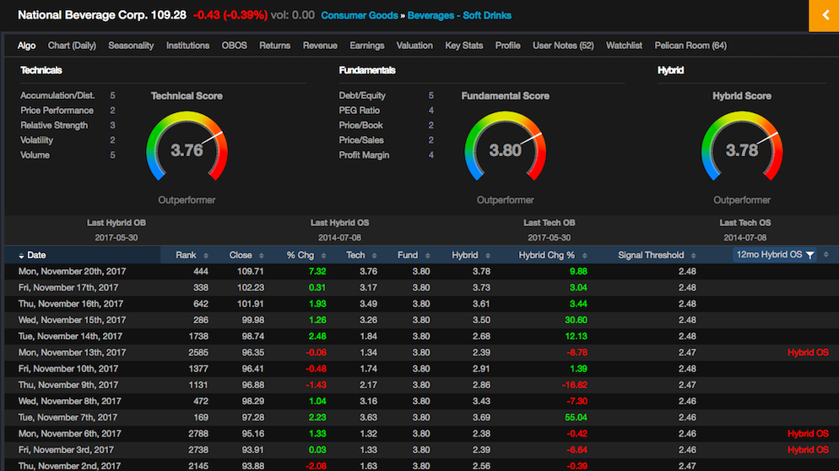Viewport: 839px width, 471px height.
Task: Sort by Tech column arrows
Action: [374, 256]
